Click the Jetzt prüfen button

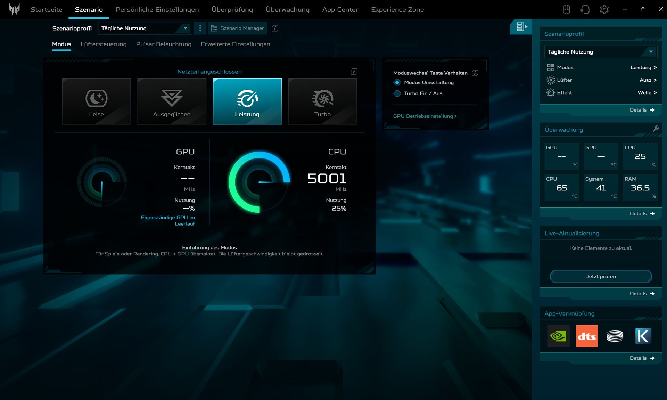tap(601, 276)
